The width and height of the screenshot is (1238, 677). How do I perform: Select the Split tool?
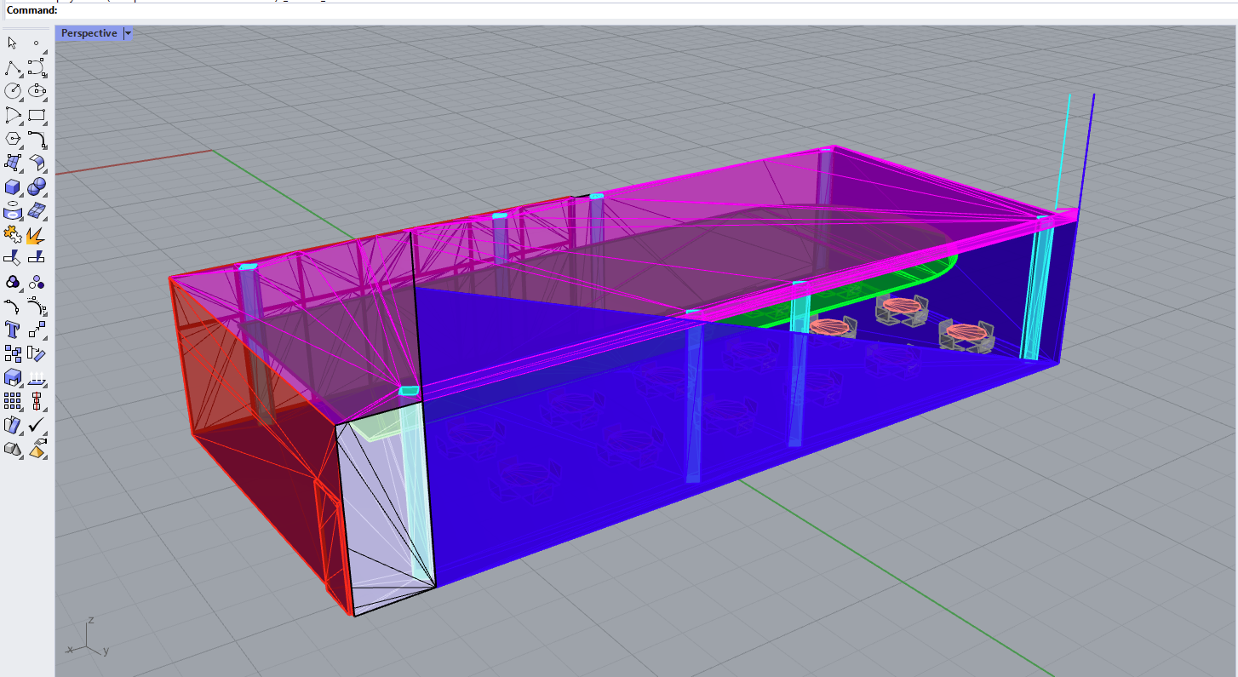(x=37, y=257)
